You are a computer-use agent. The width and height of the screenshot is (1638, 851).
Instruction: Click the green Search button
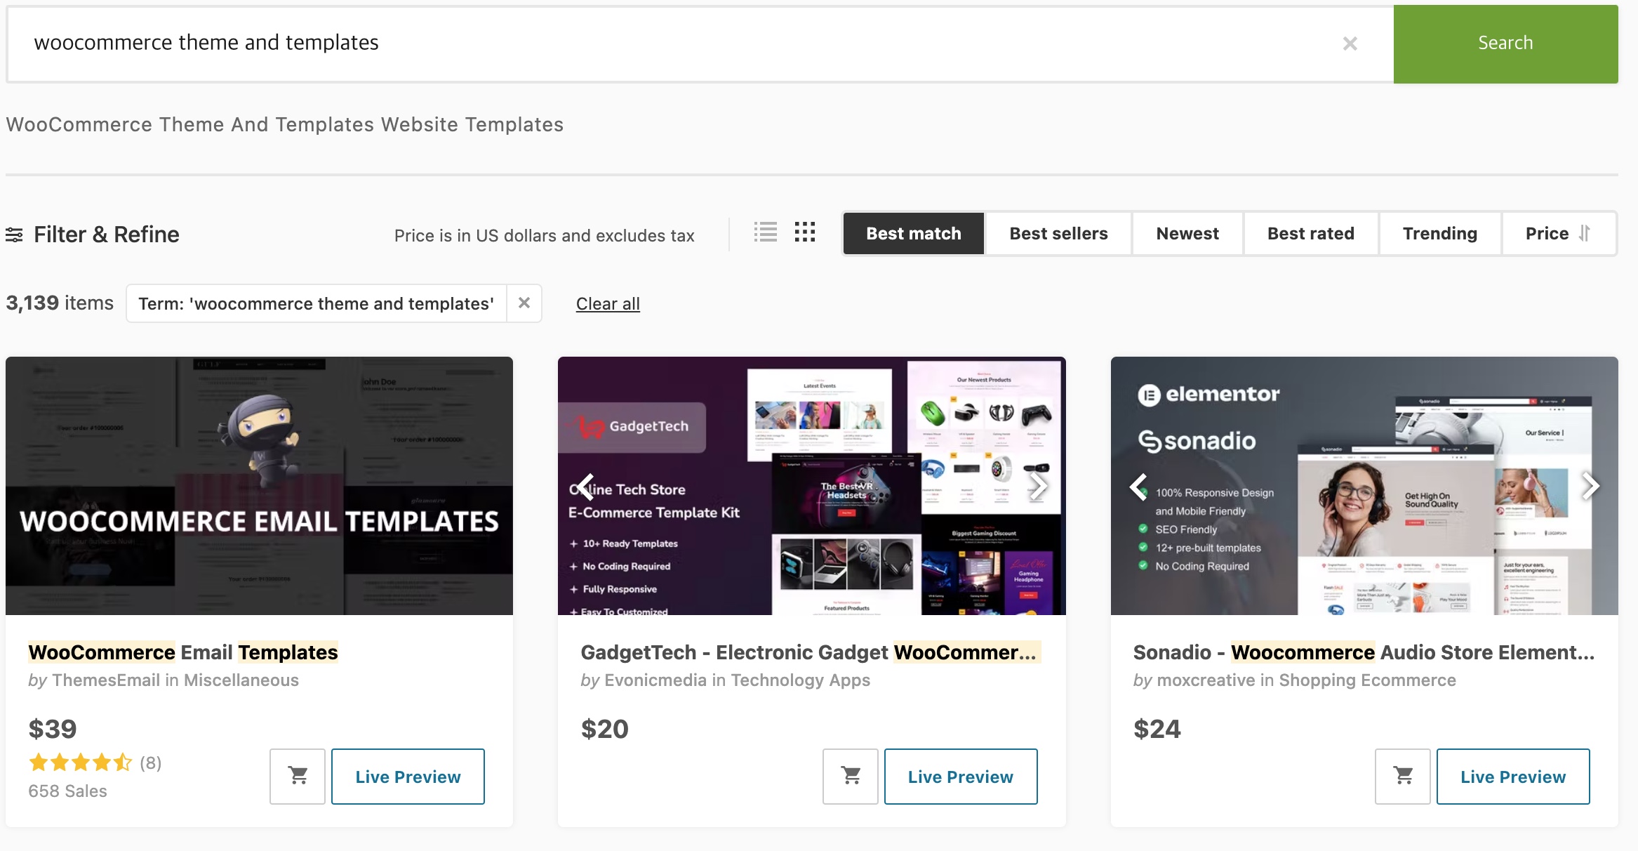[x=1505, y=44]
